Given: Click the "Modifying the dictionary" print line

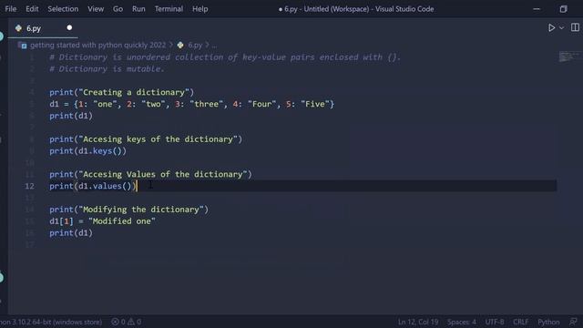Looking at the screenshot, I should 129,210.
